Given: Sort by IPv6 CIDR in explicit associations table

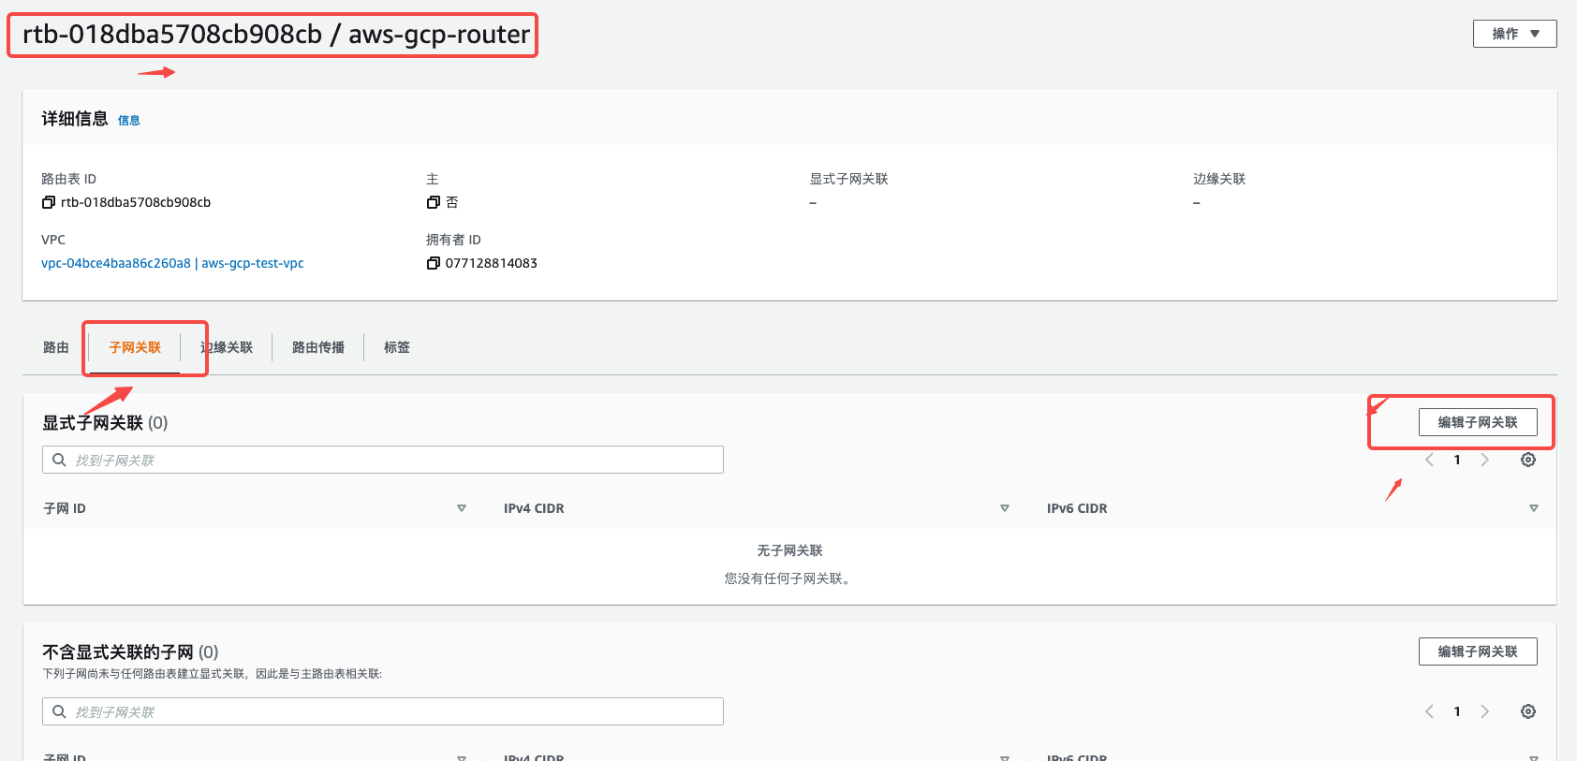Looking at the screenshot, I should tap(1534, 508).
